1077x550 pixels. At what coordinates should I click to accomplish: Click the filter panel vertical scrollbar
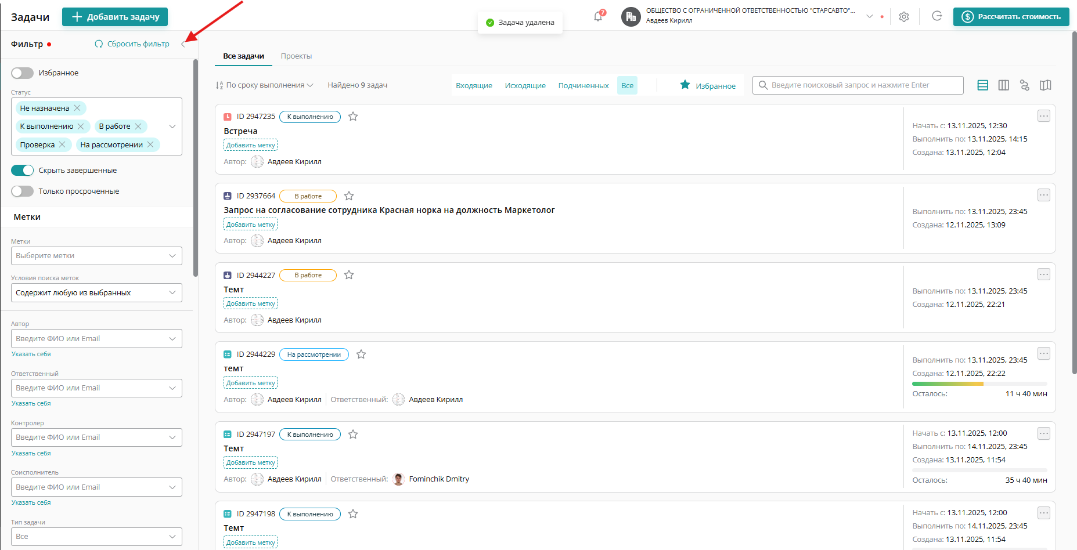[196, 168]
